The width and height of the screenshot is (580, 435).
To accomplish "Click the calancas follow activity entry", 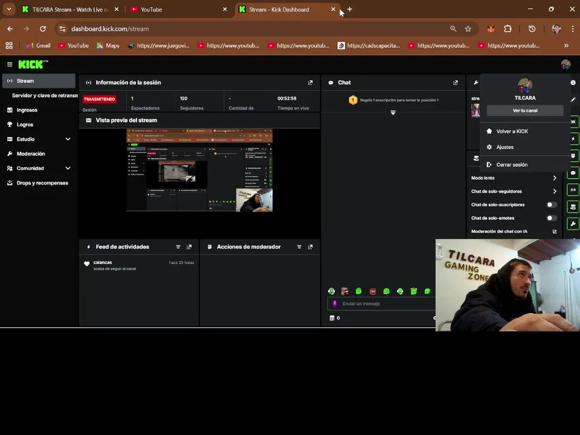I will click(139, 265).
